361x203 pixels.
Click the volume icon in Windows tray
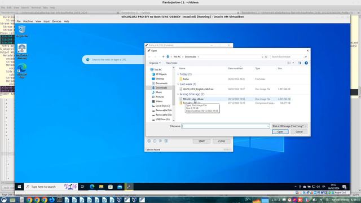coord(318,187)
